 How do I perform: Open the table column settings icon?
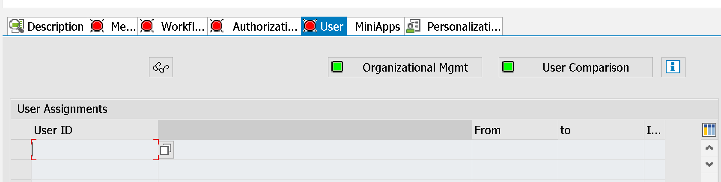(x=709, y=130)
